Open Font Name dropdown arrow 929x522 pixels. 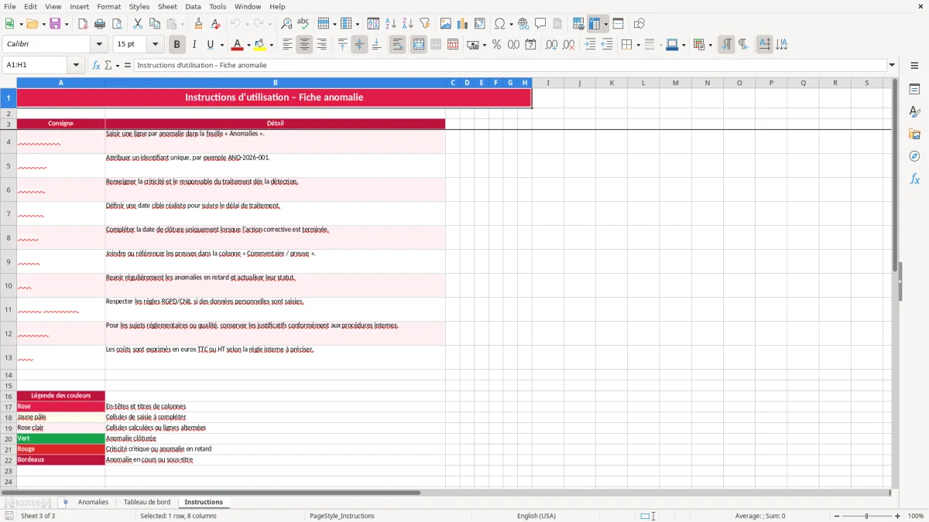[99, 45]
